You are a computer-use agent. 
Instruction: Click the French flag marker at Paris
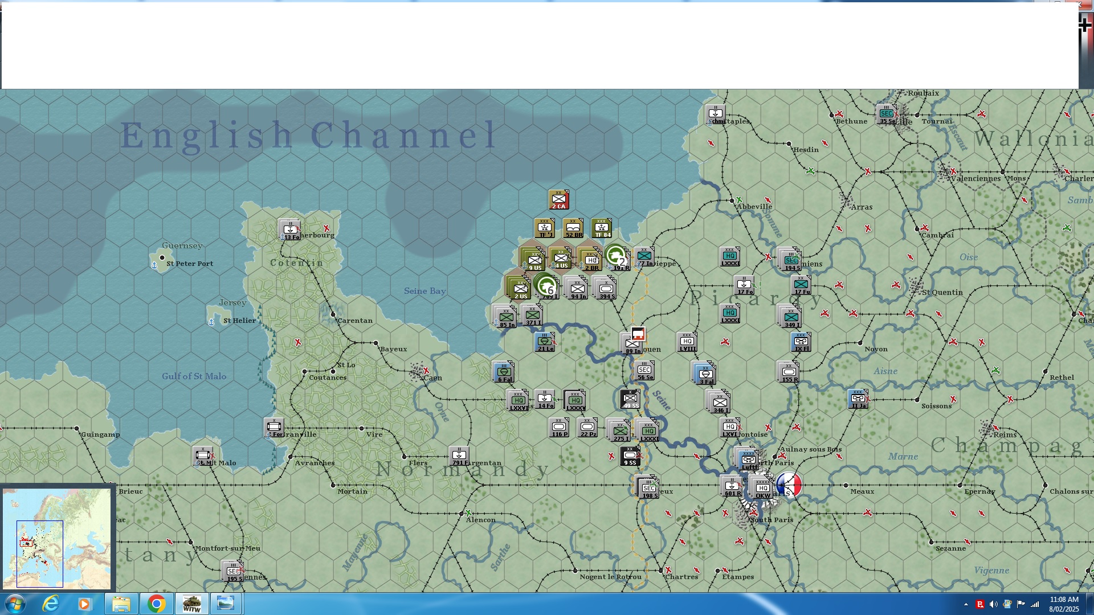coord(790,485)
